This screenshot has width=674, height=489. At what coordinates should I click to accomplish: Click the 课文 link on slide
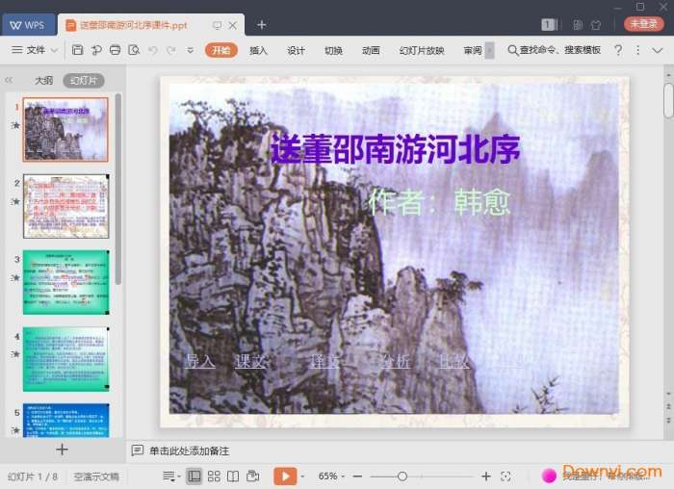[250, 361]
